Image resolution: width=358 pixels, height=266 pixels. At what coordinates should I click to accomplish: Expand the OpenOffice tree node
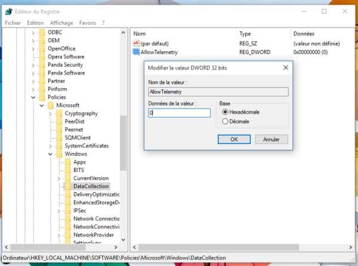pos(33,49)
